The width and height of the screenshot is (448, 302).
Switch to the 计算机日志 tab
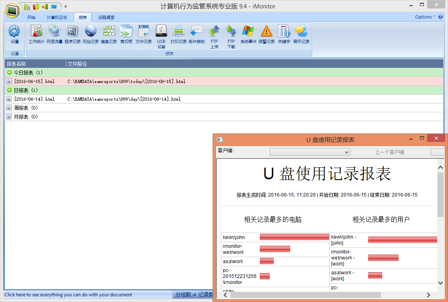tap(57, 17)
